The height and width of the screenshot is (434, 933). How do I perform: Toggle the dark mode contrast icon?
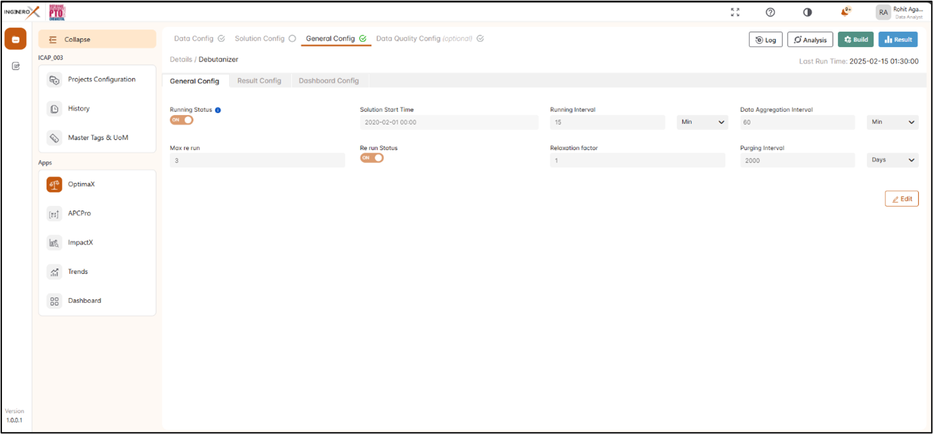807,12
